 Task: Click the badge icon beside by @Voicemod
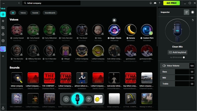point(184,57)
